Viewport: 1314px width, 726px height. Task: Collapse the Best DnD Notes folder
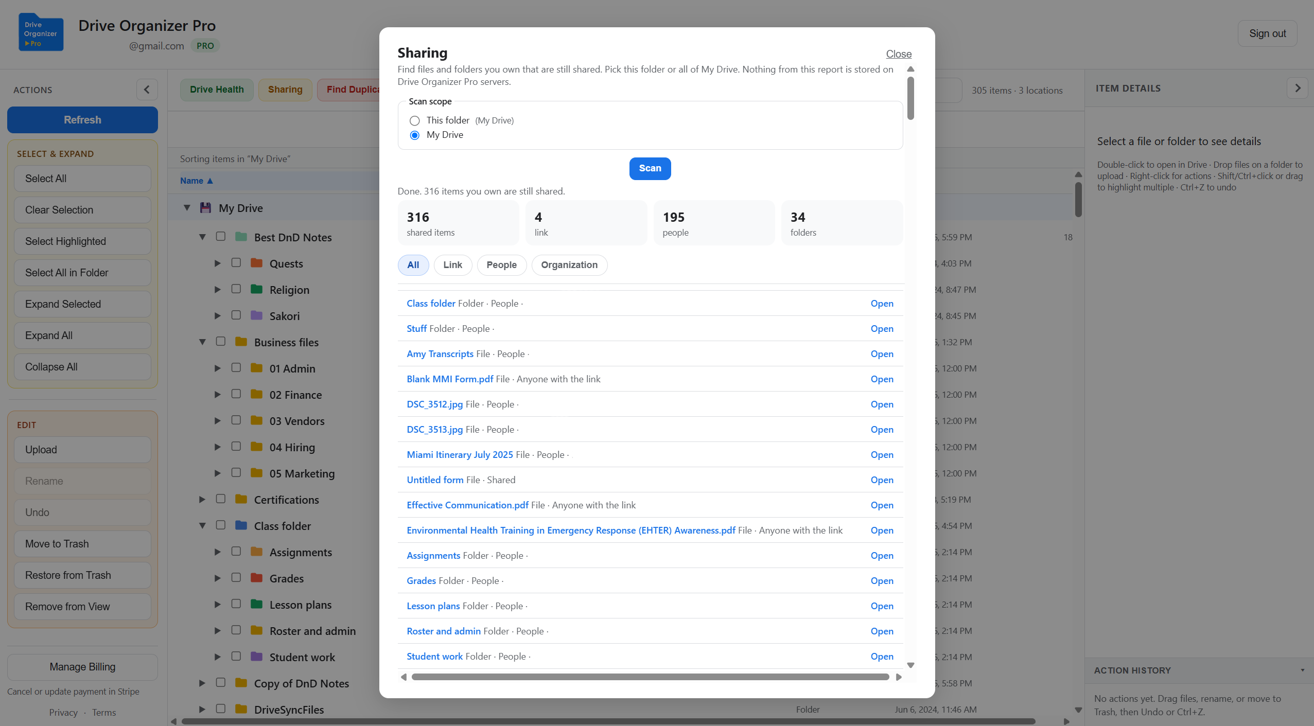(202, 237)
